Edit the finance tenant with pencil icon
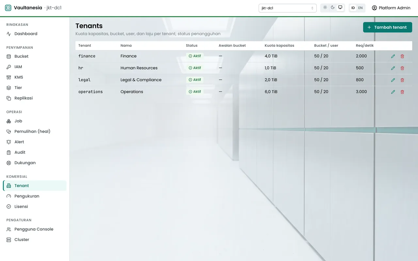 (393, 56)
